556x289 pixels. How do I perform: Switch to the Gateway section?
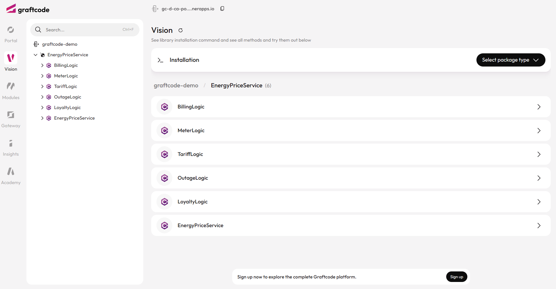[x=11, y=126]
